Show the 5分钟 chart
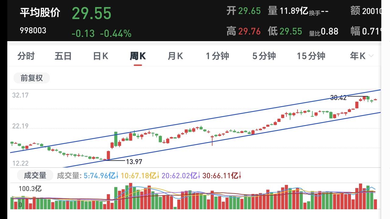Viewport: 390px width, 219px height. click(x=264, y=56)
